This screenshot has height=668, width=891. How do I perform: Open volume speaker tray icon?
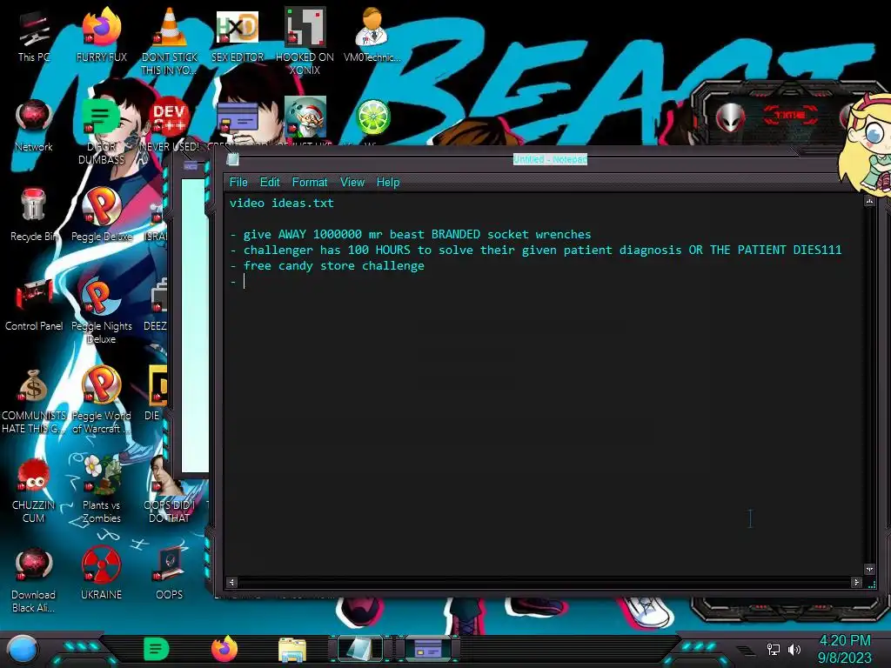click(794, 649)
